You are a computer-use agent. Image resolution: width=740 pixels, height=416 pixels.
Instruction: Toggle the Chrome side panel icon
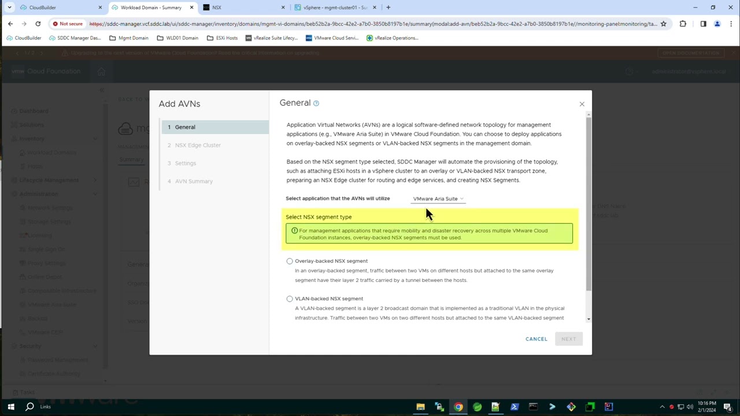pos(703,24)
